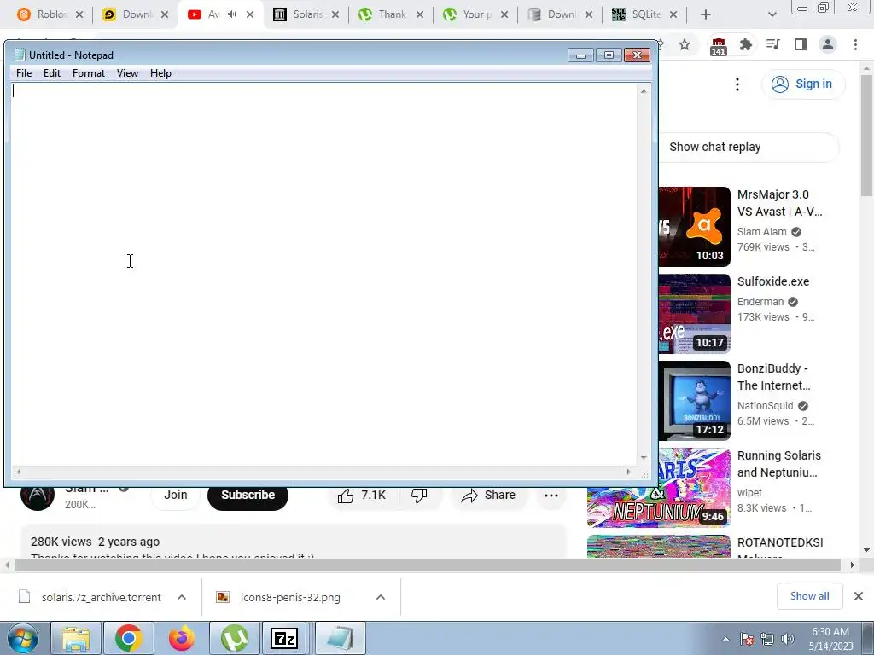
Task: Open Notepad taskbar button
Action: (340, 638)
